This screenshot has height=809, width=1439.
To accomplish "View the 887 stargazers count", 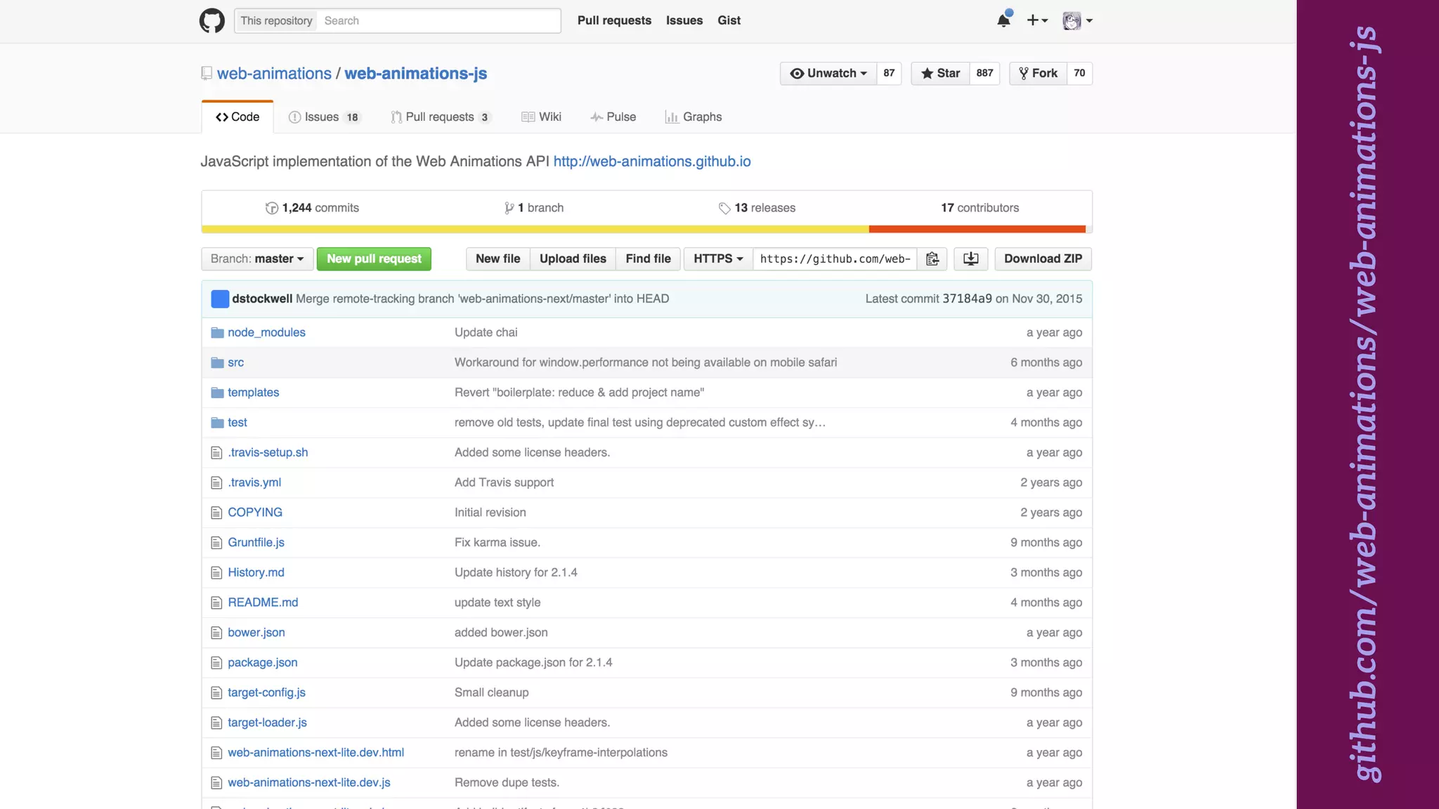I will pos(984,74).
